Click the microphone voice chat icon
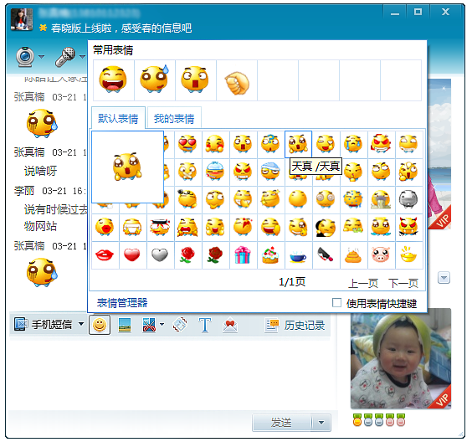This screenshot has height=442, width=472. tap(65, 57)
